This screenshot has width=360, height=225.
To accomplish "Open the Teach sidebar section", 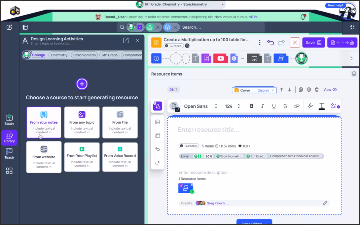I will [x=9, y=153].
